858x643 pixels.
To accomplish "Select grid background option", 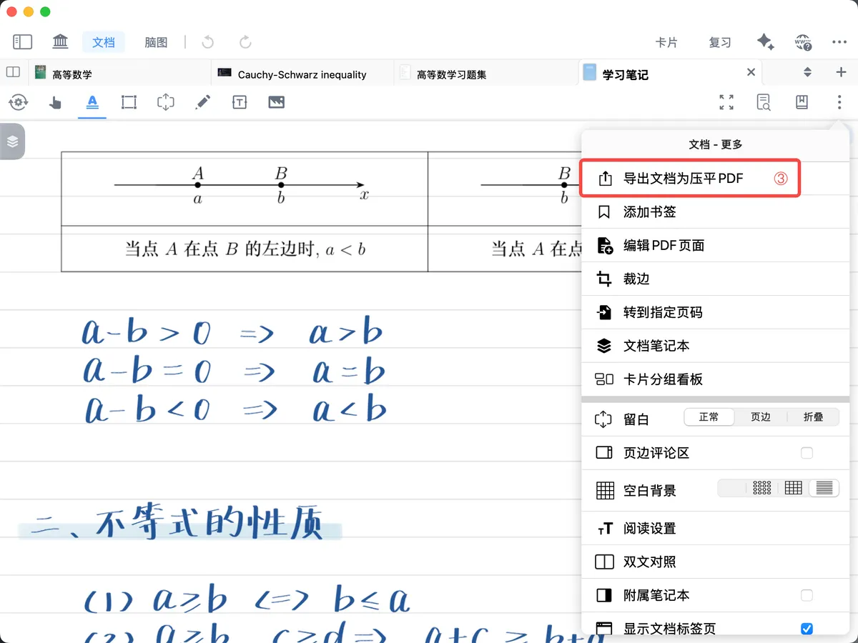I will tap(794, 488).
